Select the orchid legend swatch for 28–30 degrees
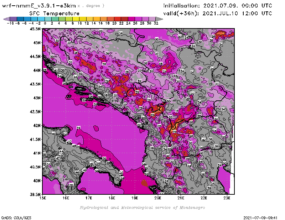 [x=145, y=19]
